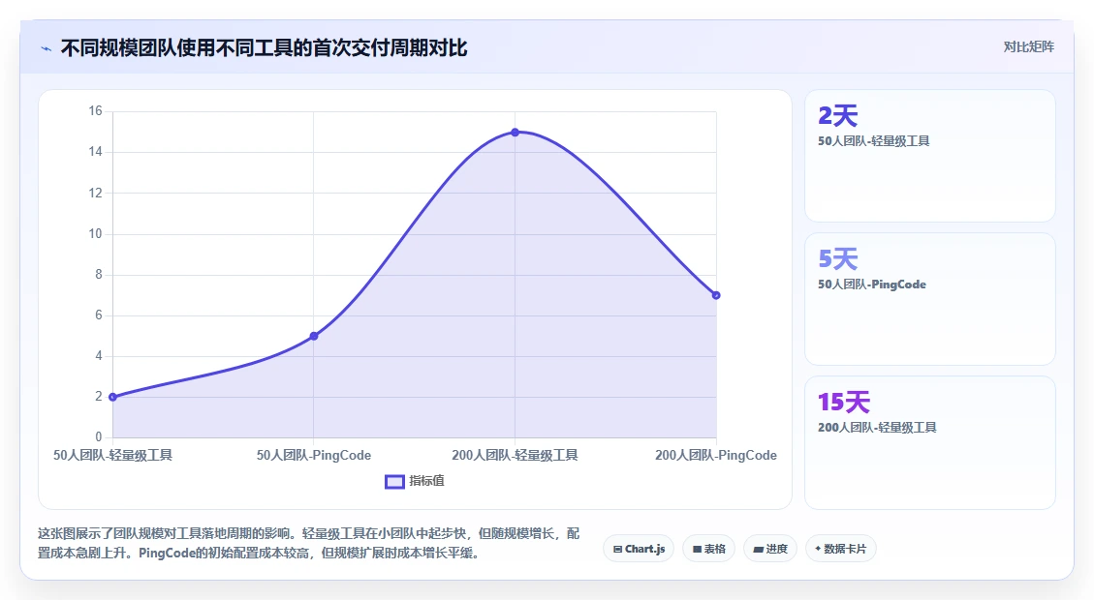The width and height of the screenshot is (1094, 600).
Task: Open the 5天 data card
Action: pos(930,299)
